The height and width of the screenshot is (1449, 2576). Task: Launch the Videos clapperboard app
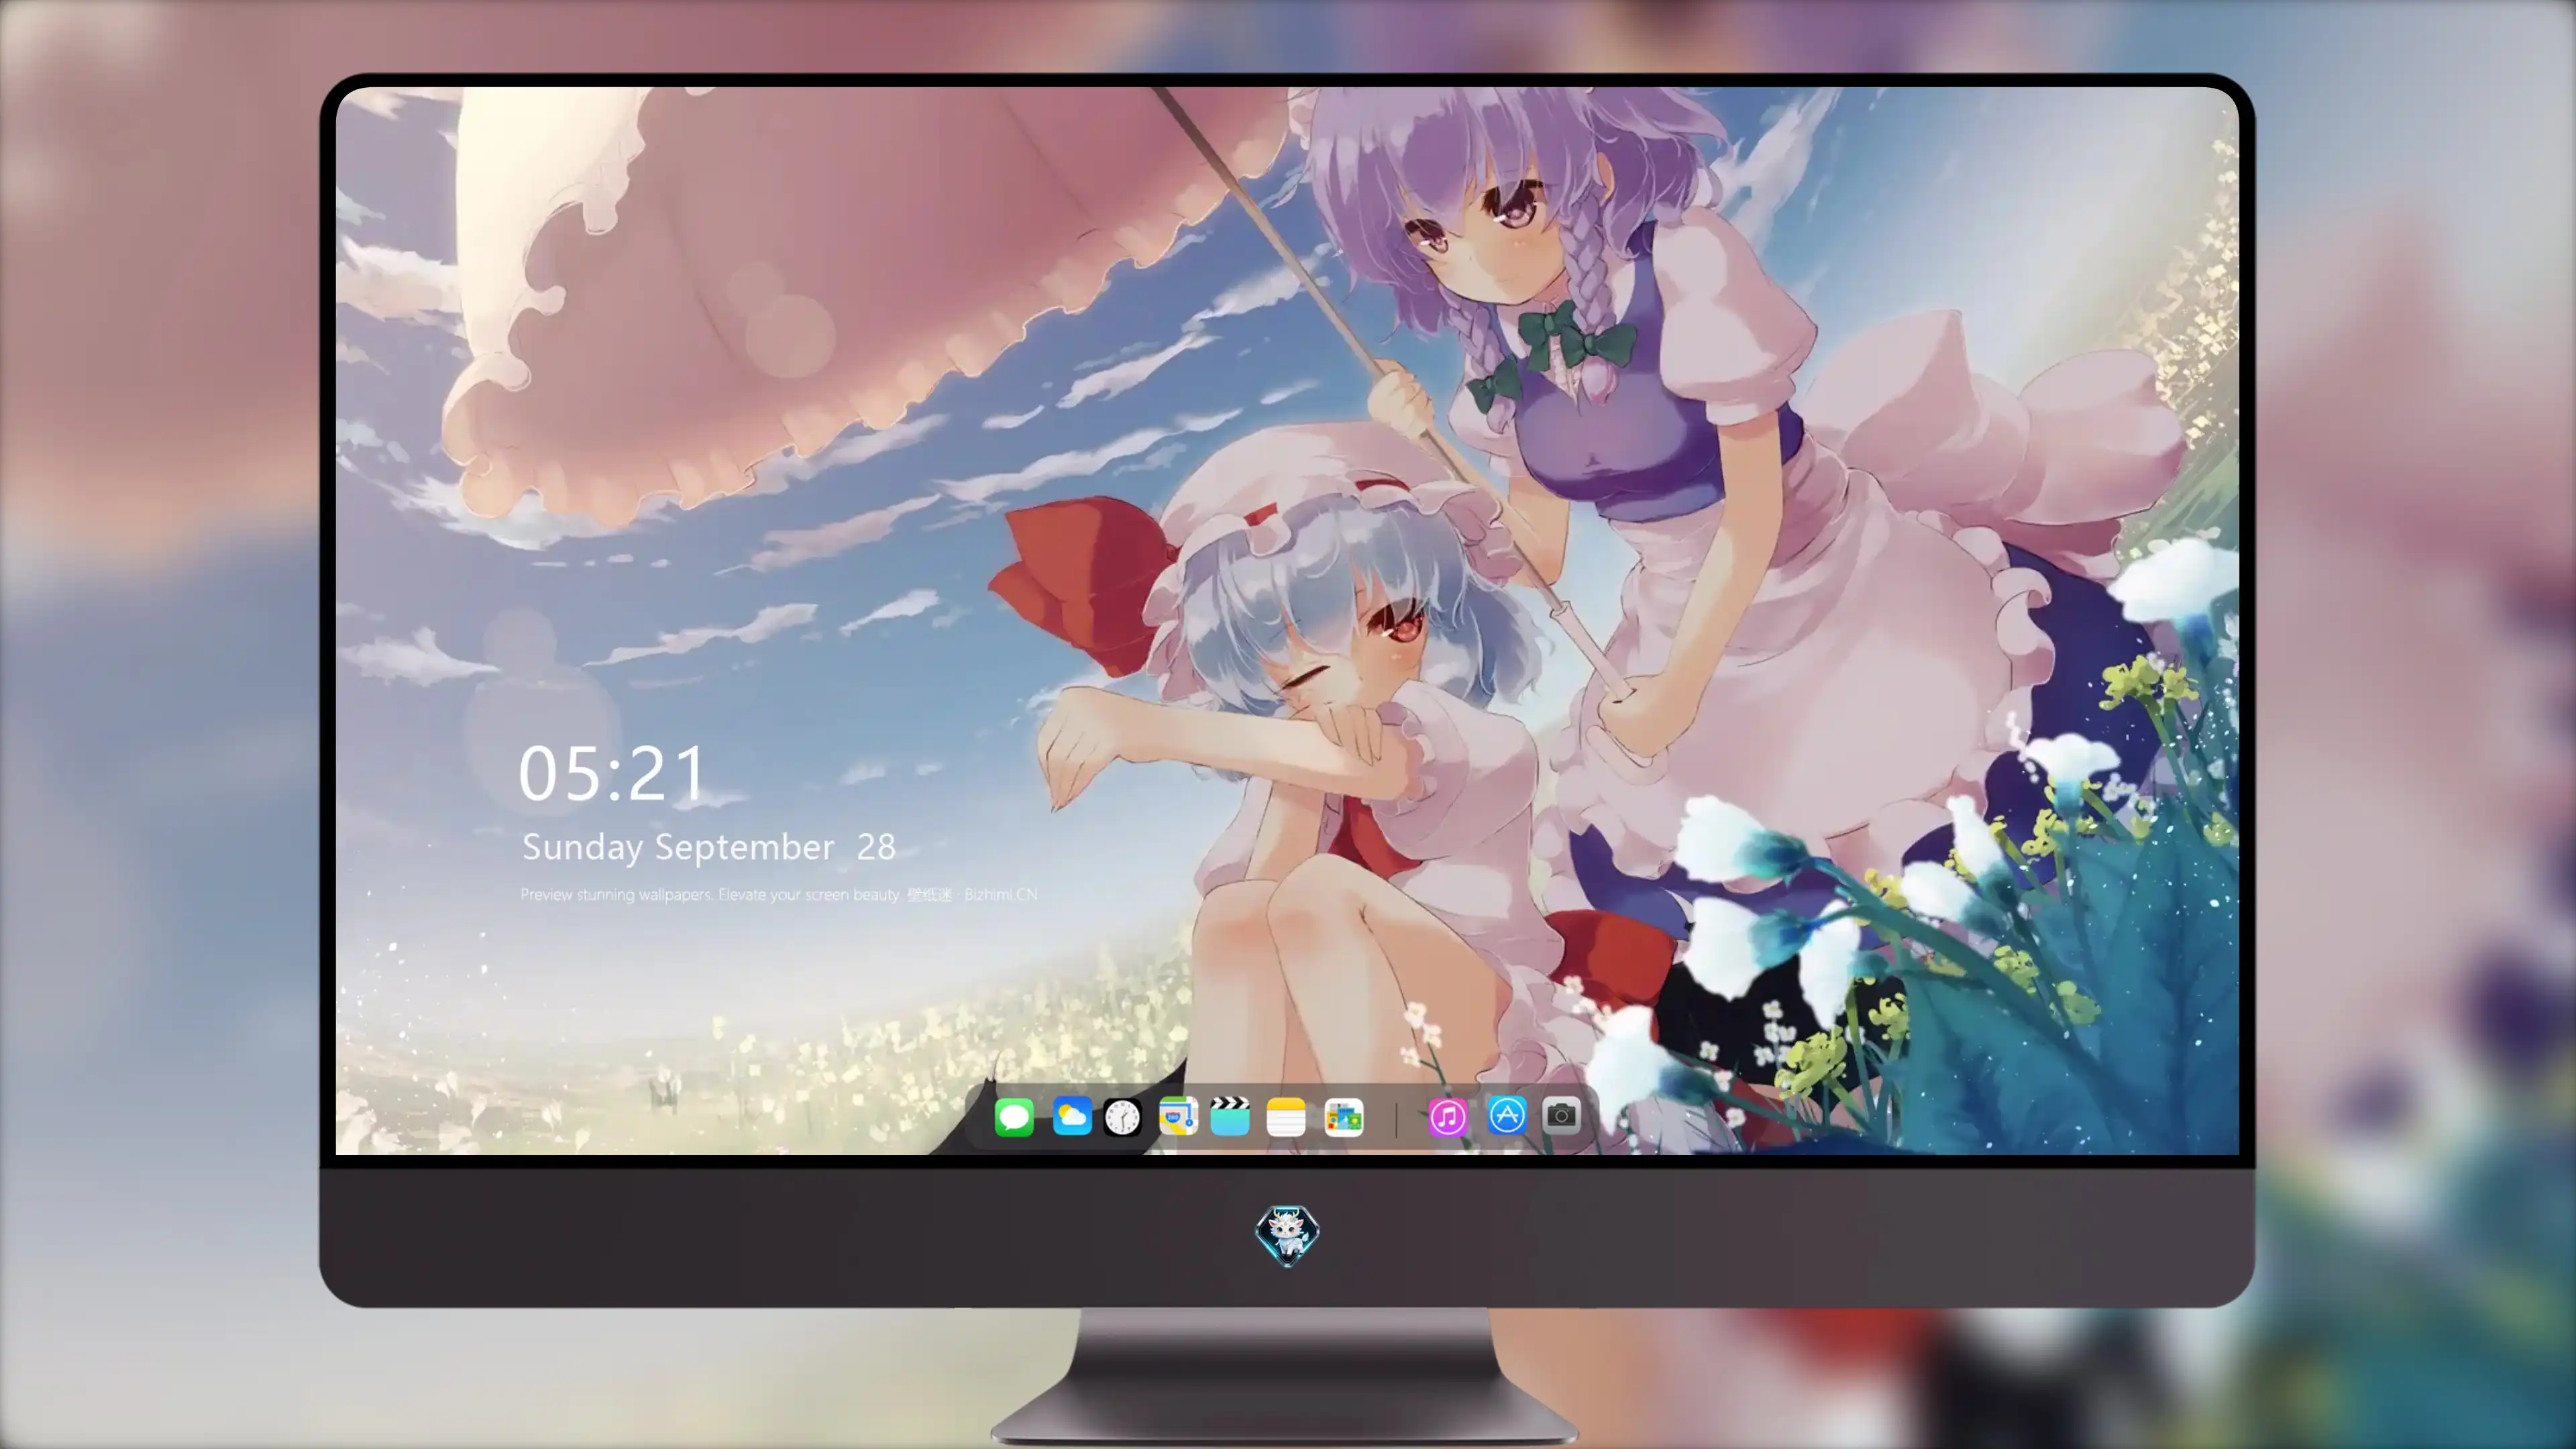[x=1230, y=1116]
